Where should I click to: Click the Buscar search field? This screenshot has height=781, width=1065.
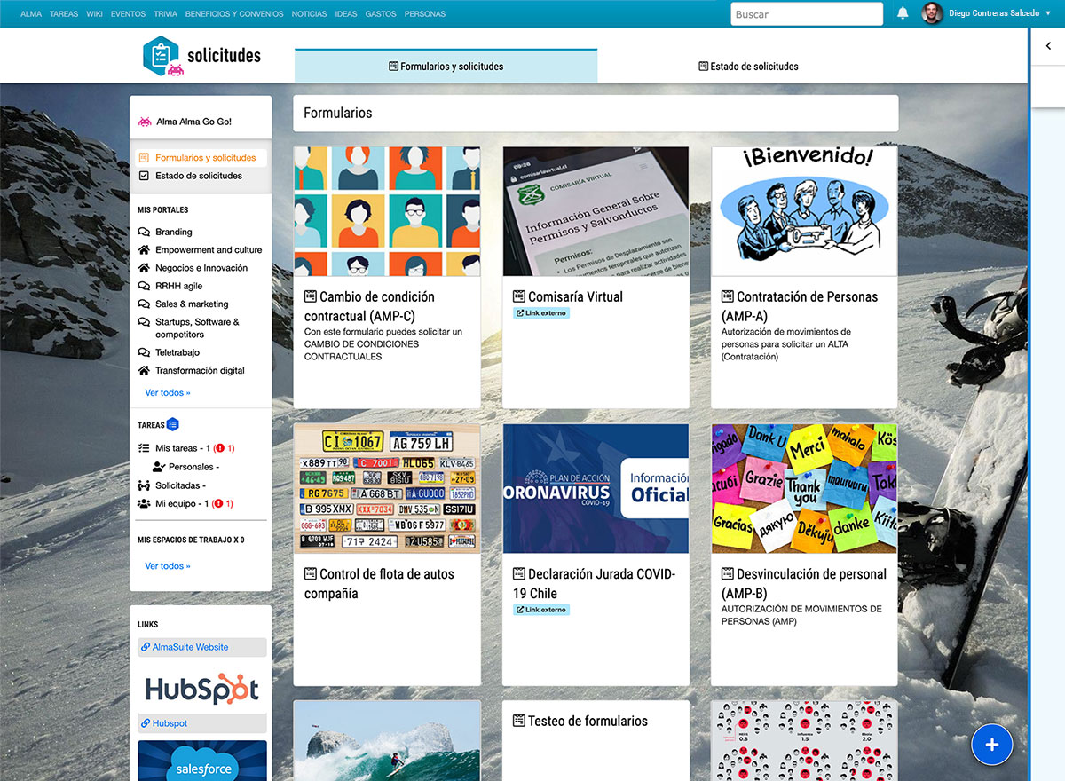pos(807,14)
